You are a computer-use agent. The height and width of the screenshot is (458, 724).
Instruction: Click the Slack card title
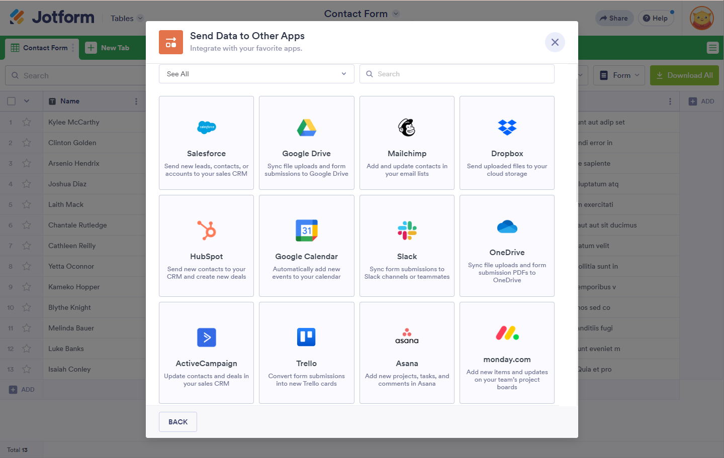click(407, 257)
